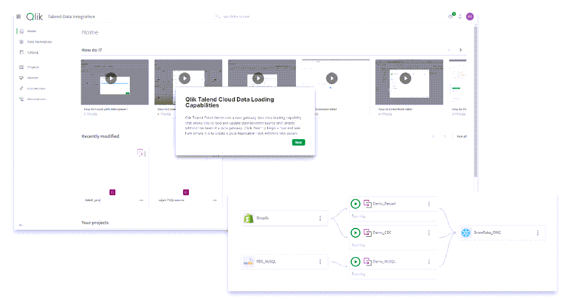Open Projects from the sidebar
Screen dimensions: 569x304
pyautogui.click(x=33, y=67)
